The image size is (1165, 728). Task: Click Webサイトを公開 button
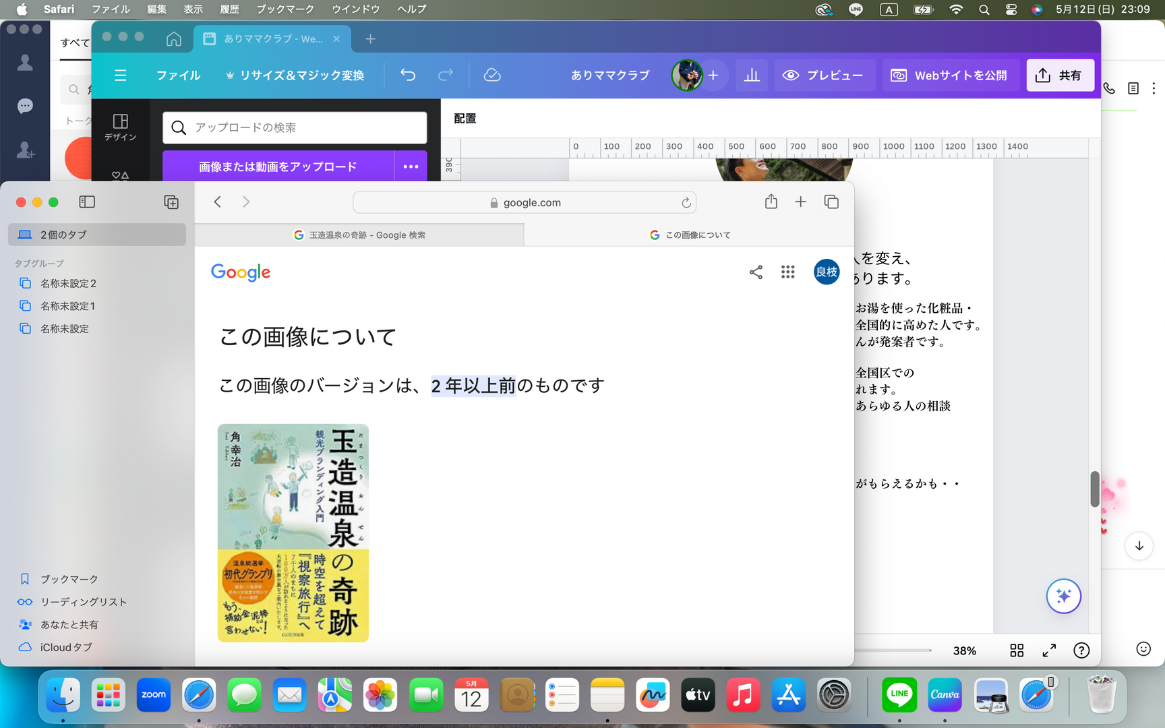click(x=951, y=75)
